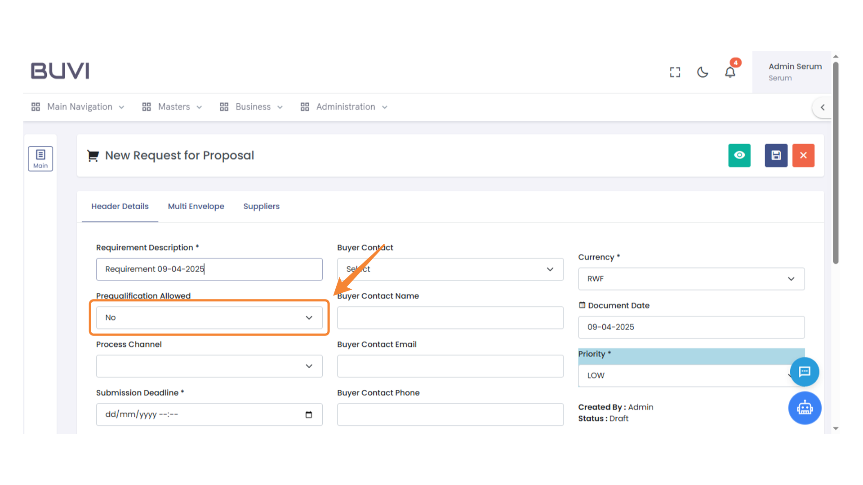Screen dimensions: 863x485
Task: Click the green eye preview button
Action: [x=739, y=155]
